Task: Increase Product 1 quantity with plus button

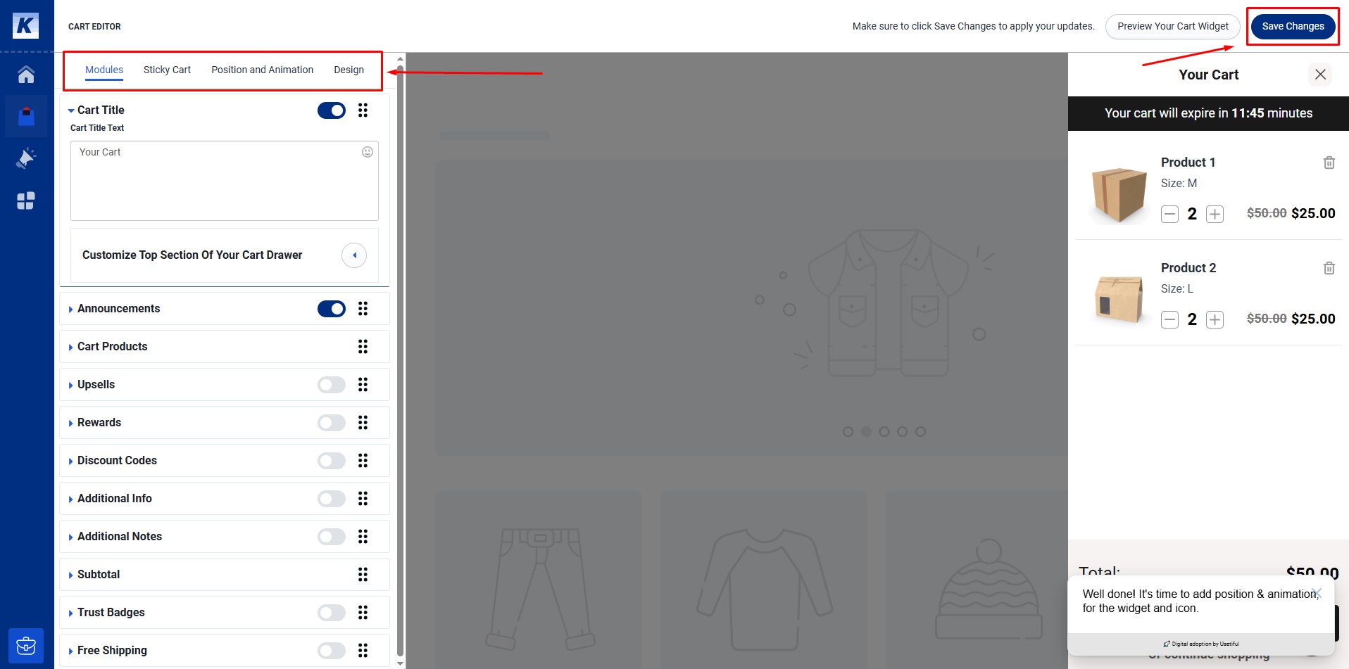Action: [1215, 214]
